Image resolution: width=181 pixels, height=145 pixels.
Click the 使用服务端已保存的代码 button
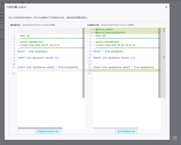point(48,131)
